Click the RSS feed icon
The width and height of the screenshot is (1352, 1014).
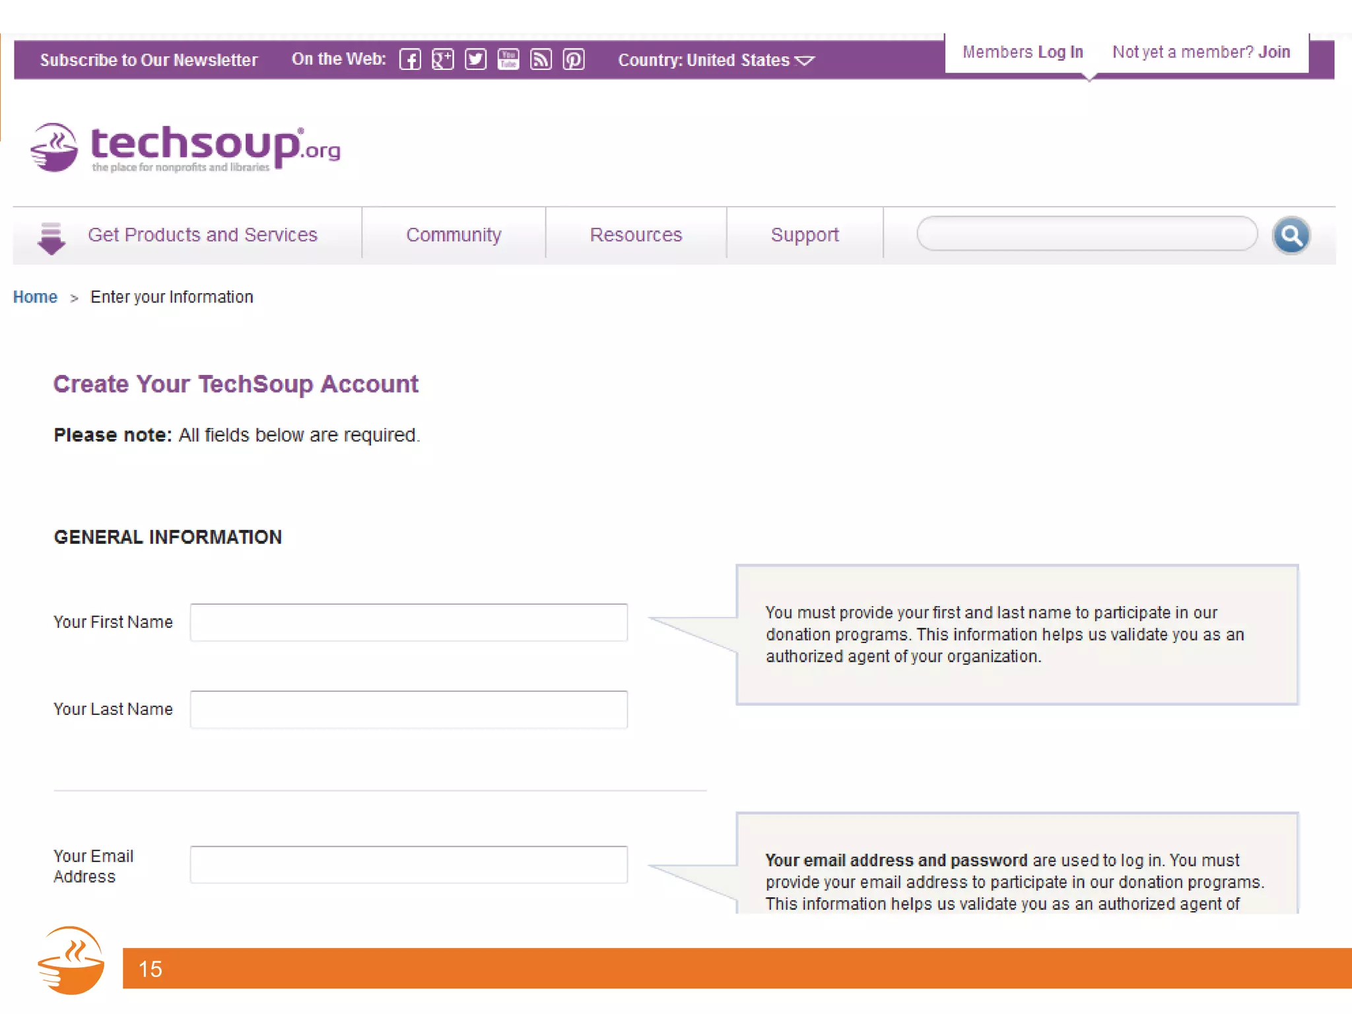pyautogui.click(x=541, y=60)
